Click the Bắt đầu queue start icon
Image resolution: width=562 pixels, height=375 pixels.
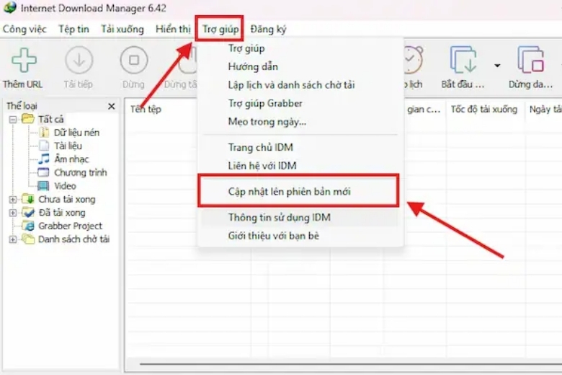tap(463, 60)
